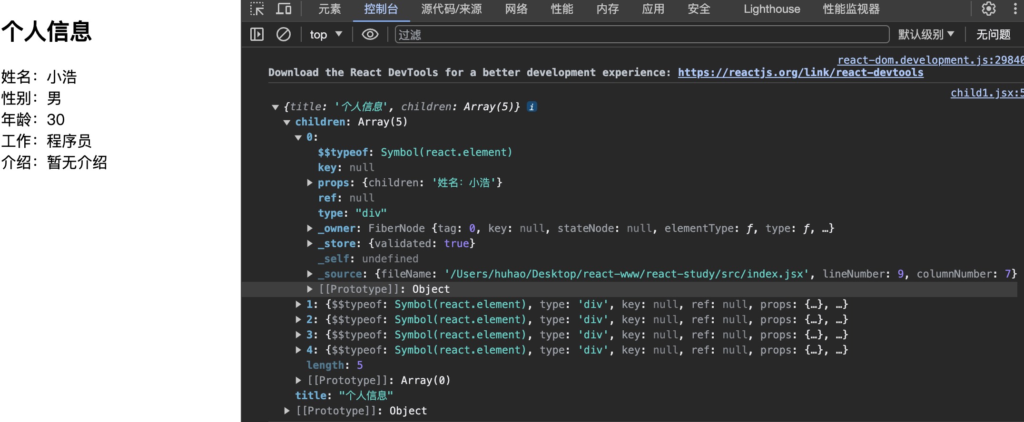The image size is (1024, 422).
Task: Expand array item 2 react element
Action: point(298,319)
